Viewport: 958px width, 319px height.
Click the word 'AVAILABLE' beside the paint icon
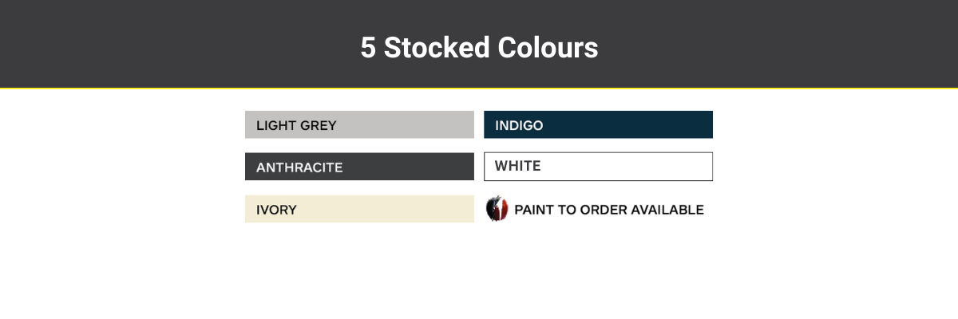tap(667, 210)
